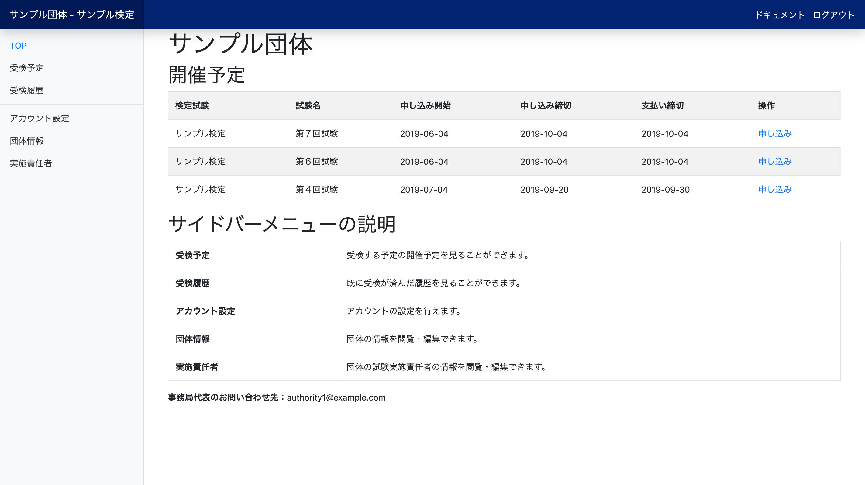Click アカウント設定 label in description table
The height and width of the screenshot is (485, 865).
click(x=205, y=311)
